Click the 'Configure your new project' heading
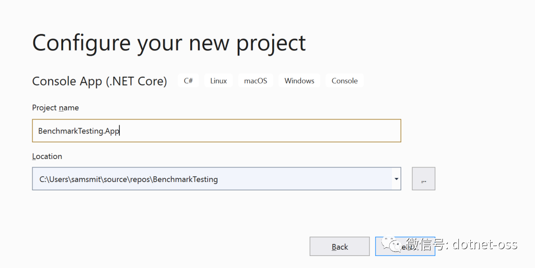Screen dimensions: 535x268 169,44
